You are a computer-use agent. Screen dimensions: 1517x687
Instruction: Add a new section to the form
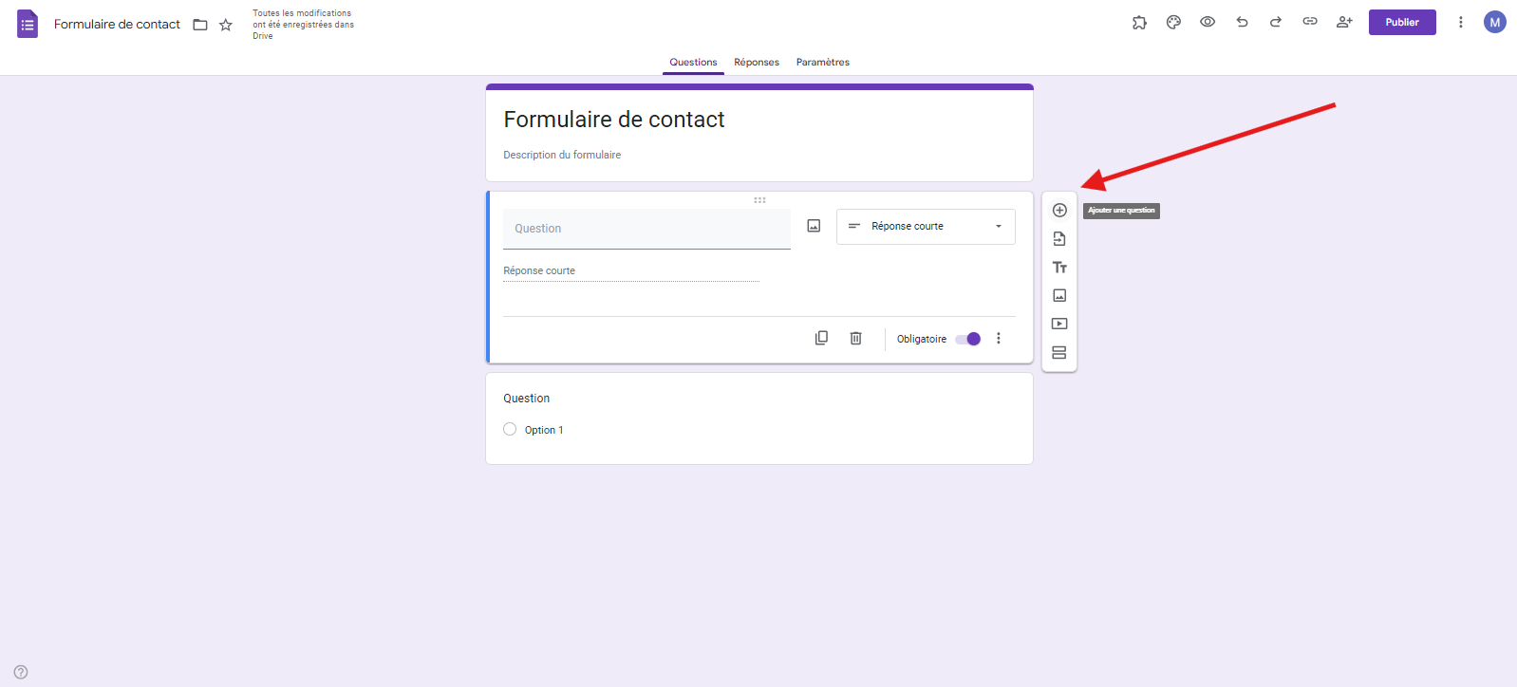point(1059,353)
